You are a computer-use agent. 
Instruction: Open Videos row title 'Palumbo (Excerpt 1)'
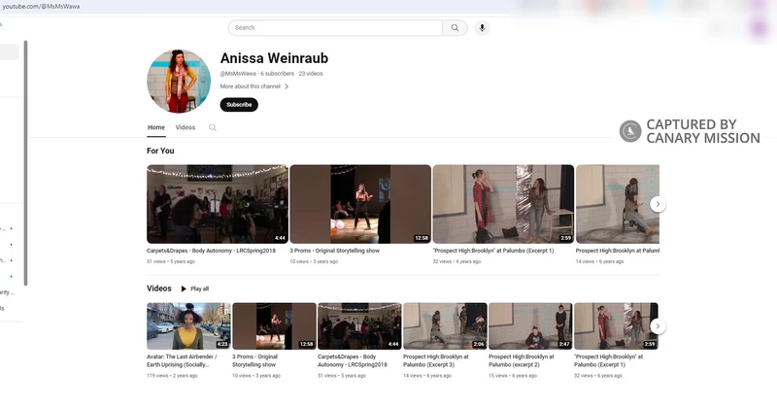pos(609,360)
